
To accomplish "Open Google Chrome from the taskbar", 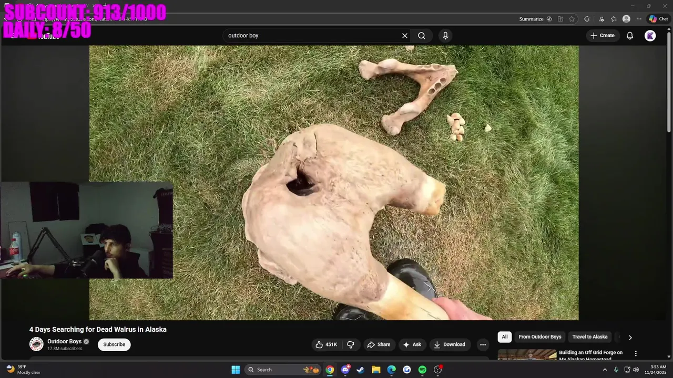I will (x=330, y=370).
